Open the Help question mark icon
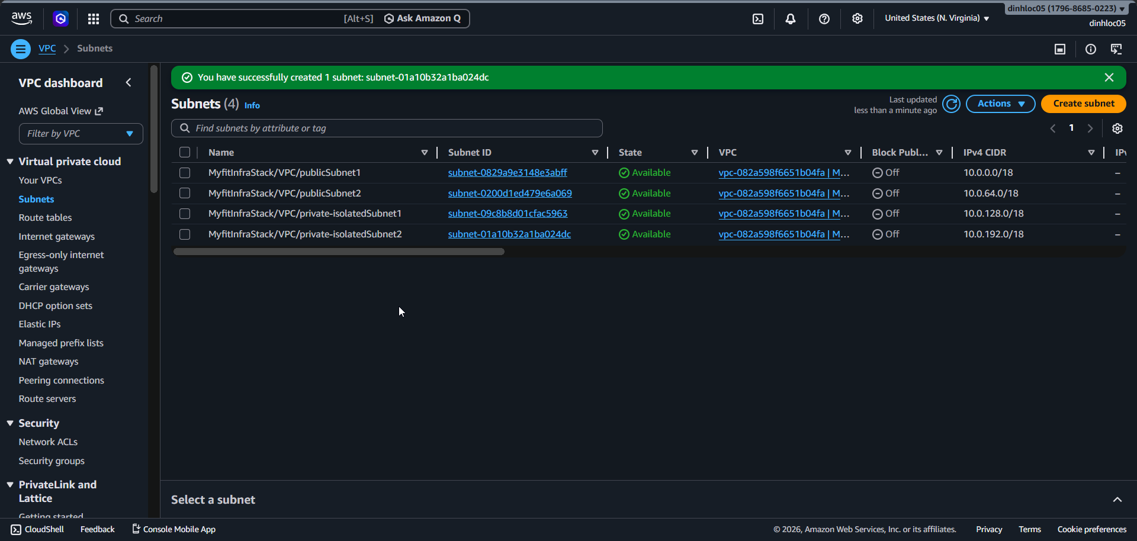 tap(824, 18)
